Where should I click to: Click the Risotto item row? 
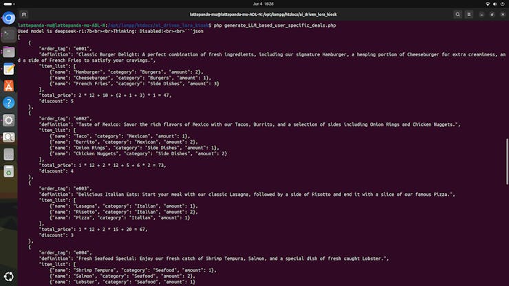124,212
